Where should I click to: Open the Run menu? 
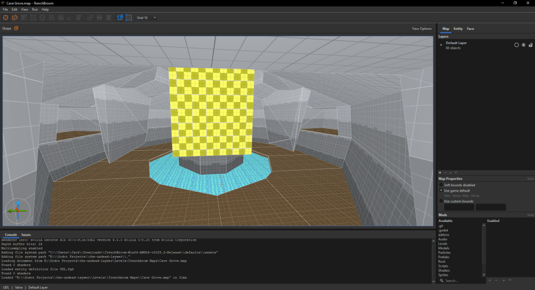point(35,9)
